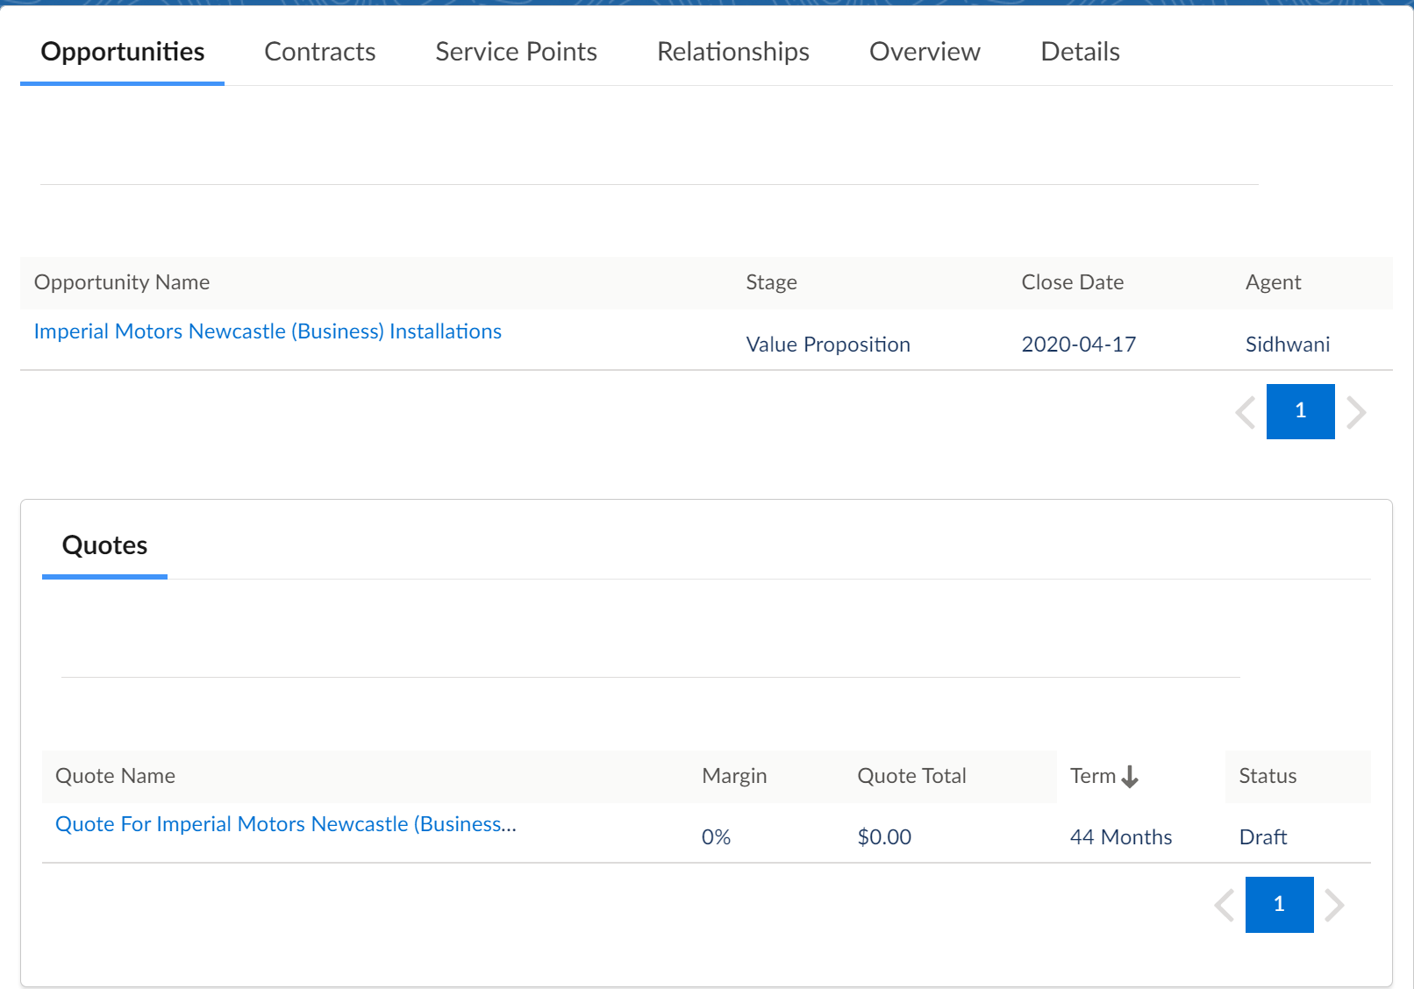Sort by Quote Name column header
The height and width of the screenshot is (989, 1414).
[115, 776]
